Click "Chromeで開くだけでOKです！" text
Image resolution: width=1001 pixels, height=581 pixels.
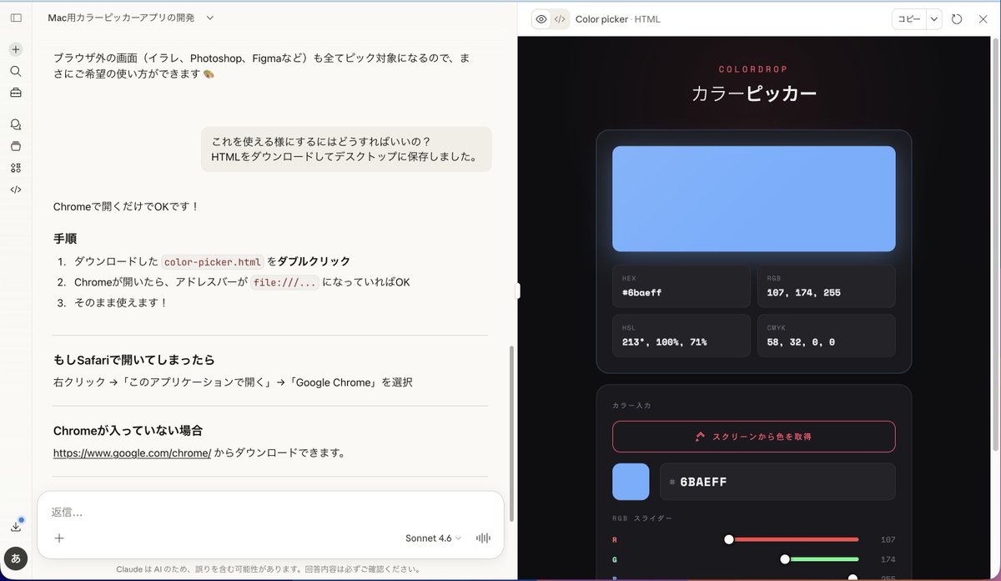click(126, 206)
